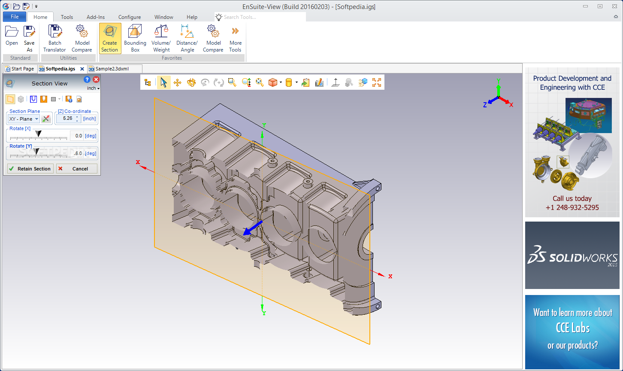Open the inch units dropdown
Viewport: 623px width, 371px height.
pyautogui.click(x=94, y=88)
